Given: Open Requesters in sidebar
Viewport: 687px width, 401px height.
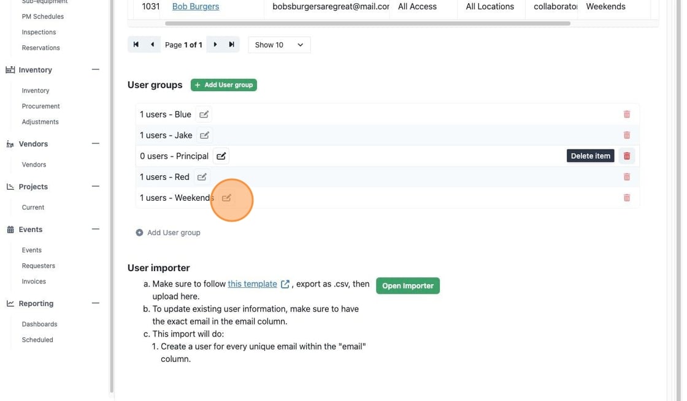Looking at the screenshot, I should (39, 266).
